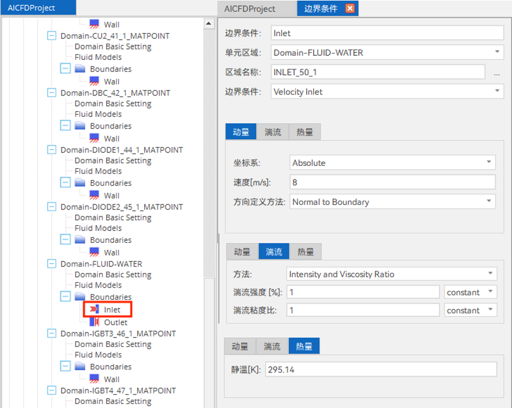Collapse Domain-DIODE2_45_1_MATPOINT node
This screenshot has height=408, width=512.
point(52,207)
